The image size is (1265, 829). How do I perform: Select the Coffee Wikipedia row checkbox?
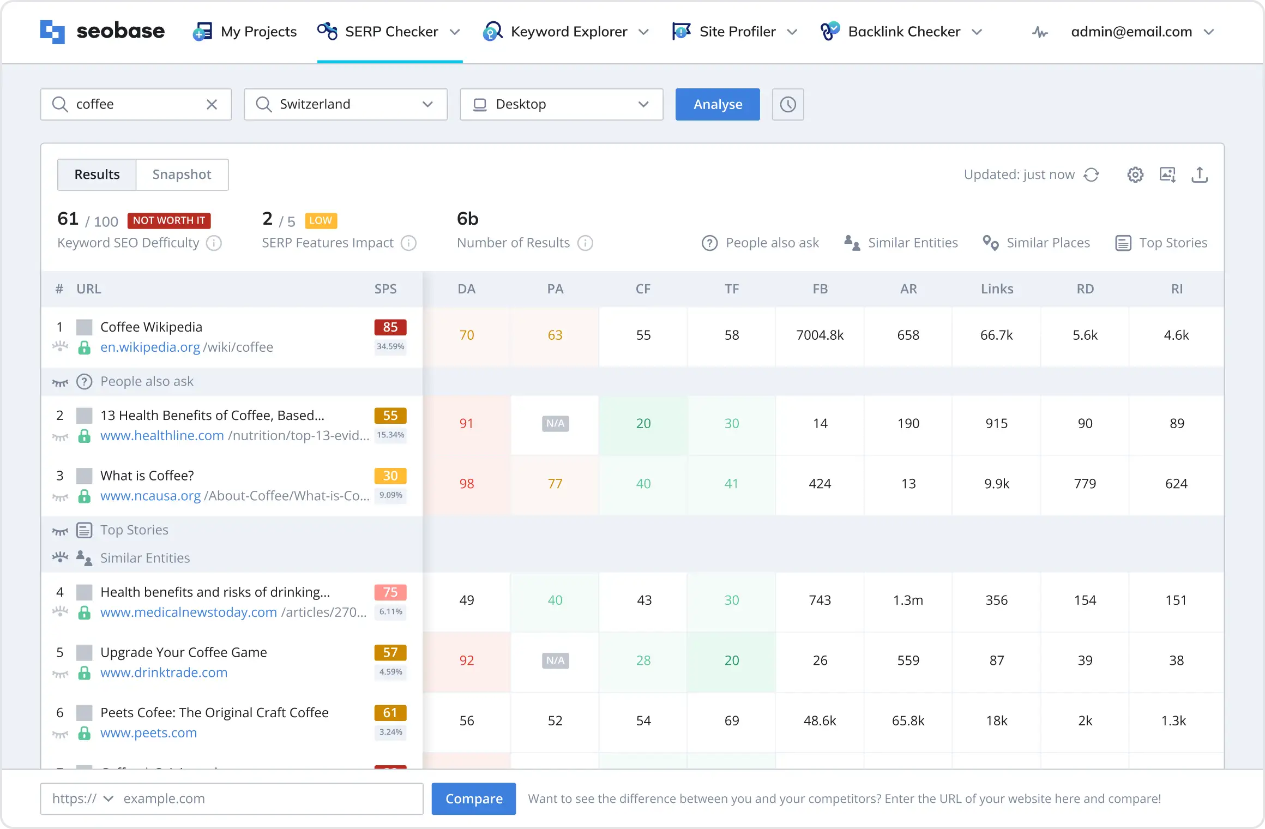(x=84, y=327)
